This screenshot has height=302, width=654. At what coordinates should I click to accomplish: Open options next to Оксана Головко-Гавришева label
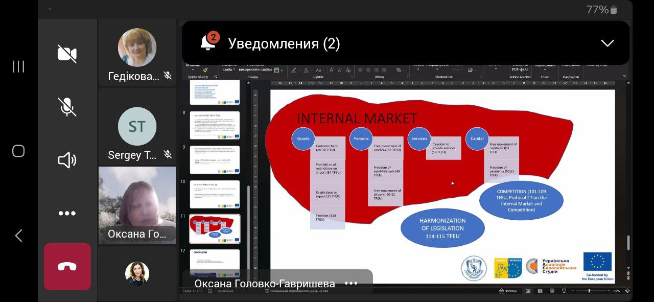[x=351, y=283]
